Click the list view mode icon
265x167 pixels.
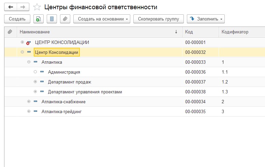pos(52,19)
